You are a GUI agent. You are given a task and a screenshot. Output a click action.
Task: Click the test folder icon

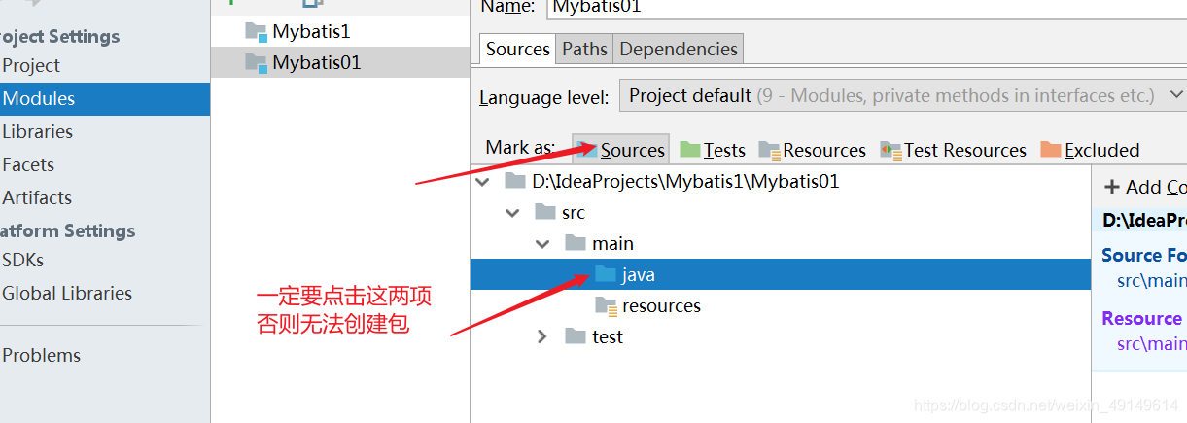tap(576, 336)
